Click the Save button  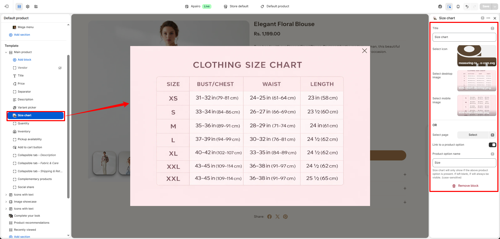(x=486, y=7)
